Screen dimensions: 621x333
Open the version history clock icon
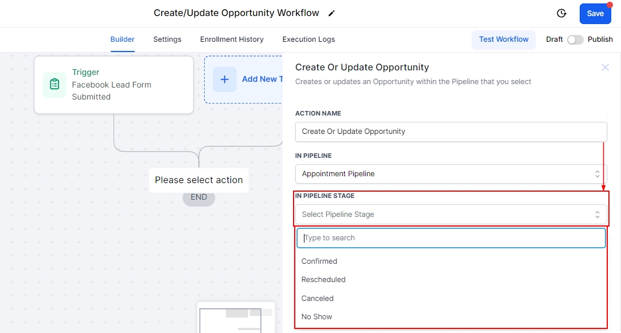[561, 14]
